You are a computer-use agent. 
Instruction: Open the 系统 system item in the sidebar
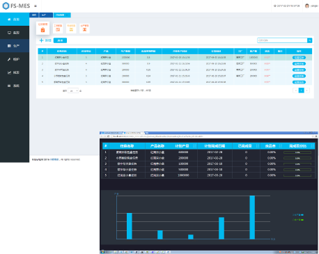pyautogui.click(x=15, y=86)
